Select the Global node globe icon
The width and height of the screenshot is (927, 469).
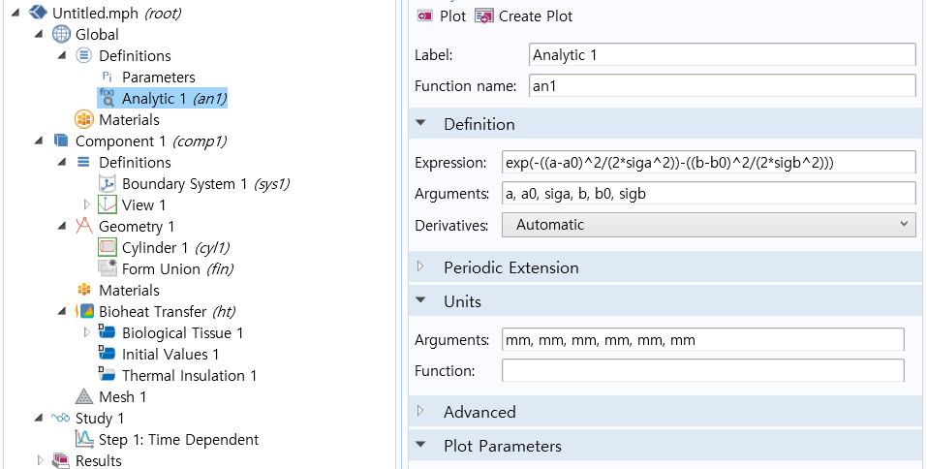pos(61,35)
